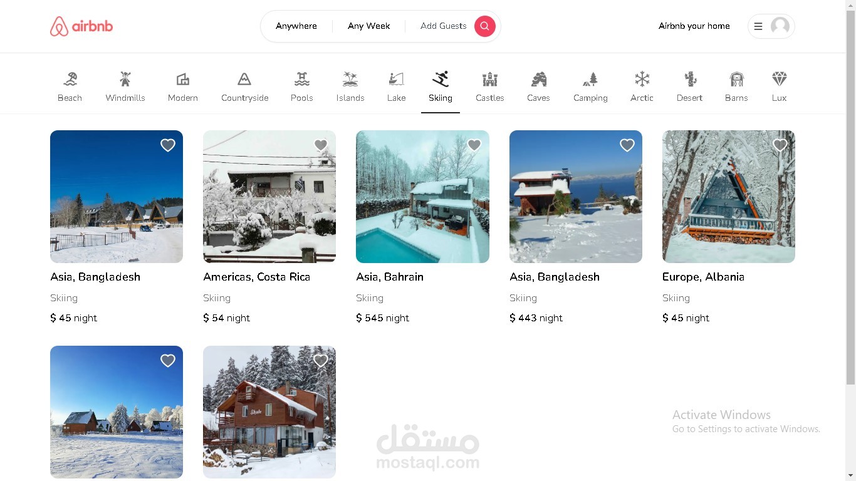Select the Castles category icon
This screenshot has width=856, height=481.
(490, 79)
